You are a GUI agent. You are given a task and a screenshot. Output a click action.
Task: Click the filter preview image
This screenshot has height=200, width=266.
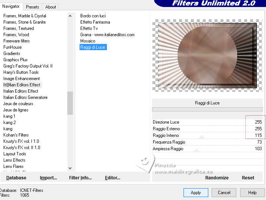point(207,55)
